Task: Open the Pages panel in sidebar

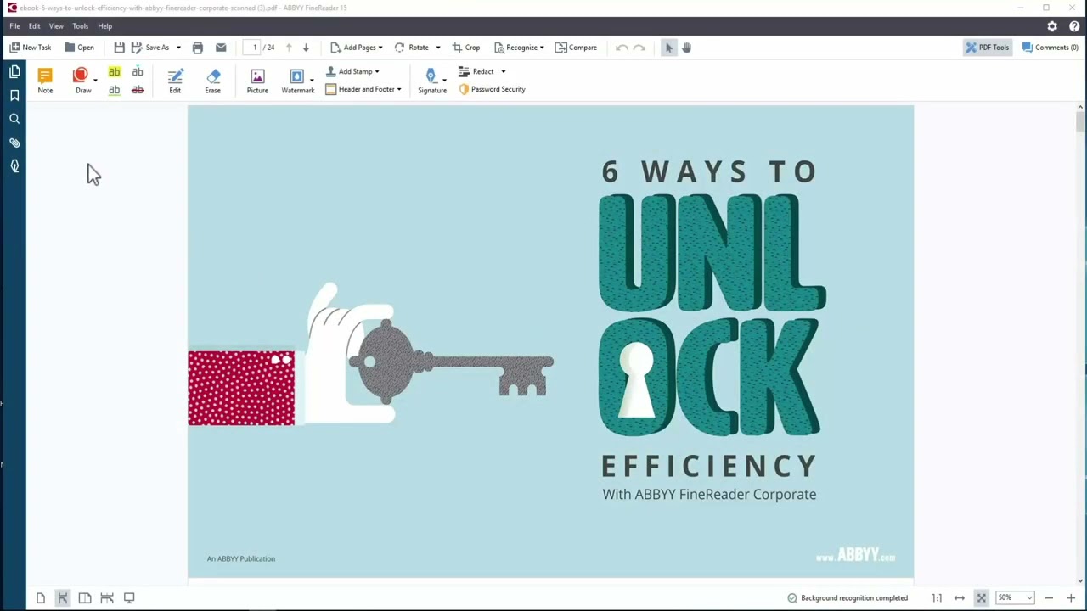Action: tap(14, 72)
